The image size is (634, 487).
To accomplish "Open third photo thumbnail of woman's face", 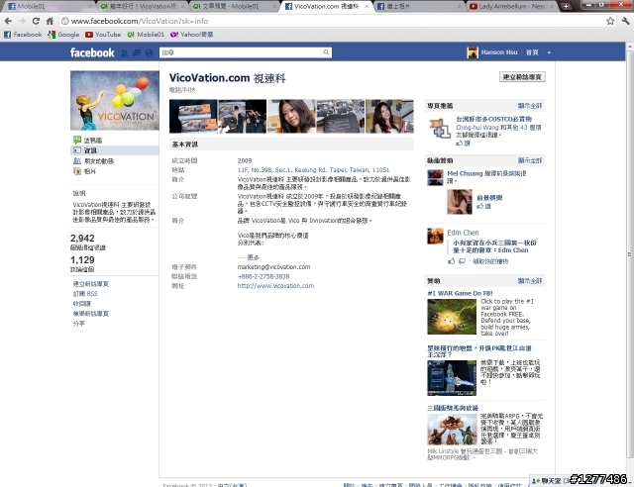I will [291, 117].
